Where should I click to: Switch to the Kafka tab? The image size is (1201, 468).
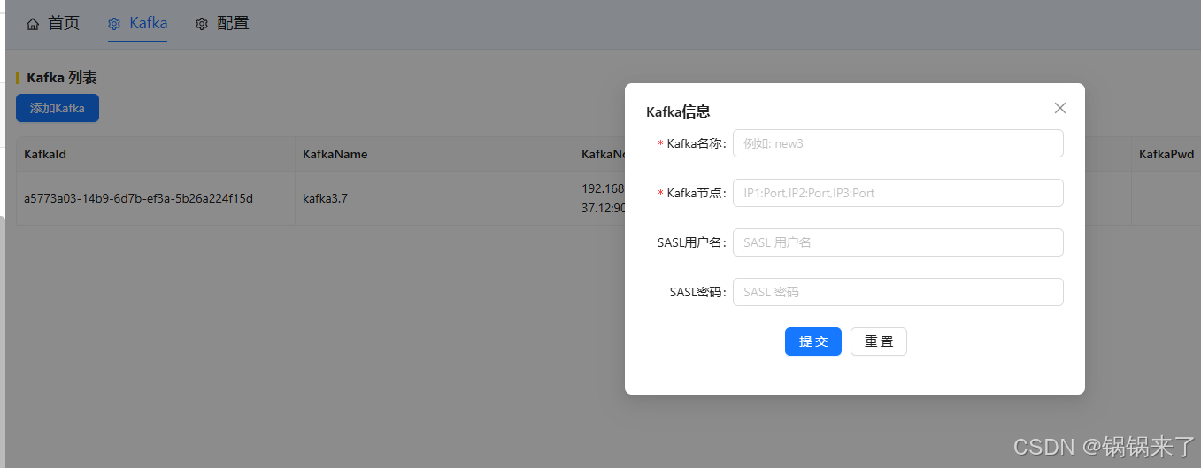coord(138,24)
